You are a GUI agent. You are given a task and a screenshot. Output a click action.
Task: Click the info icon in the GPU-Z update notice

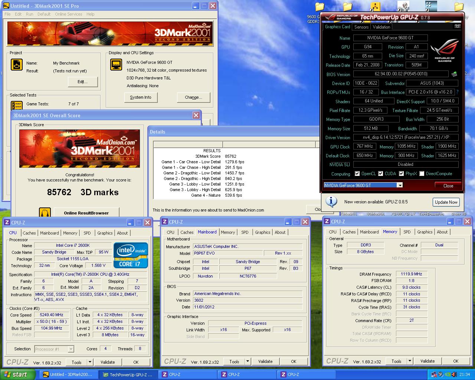[331, 202]
